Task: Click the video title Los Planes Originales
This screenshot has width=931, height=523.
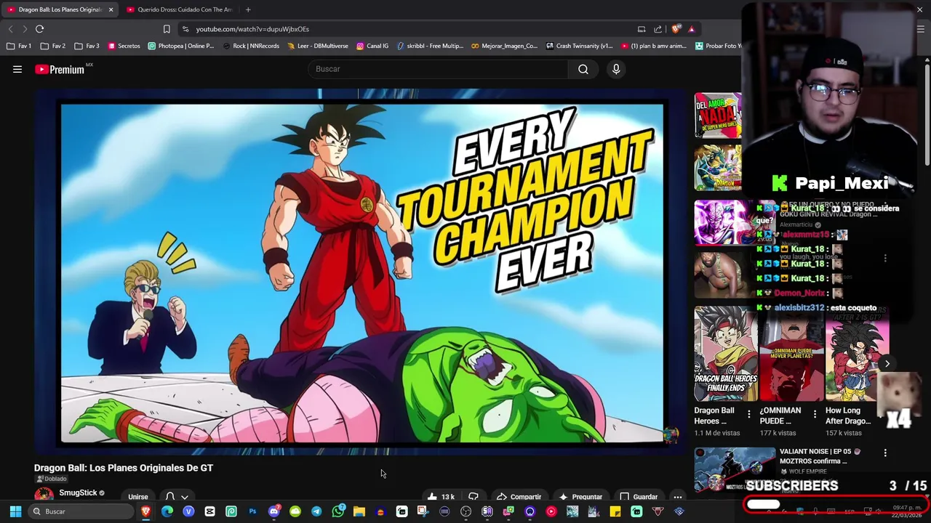Action: click(124, 468)
